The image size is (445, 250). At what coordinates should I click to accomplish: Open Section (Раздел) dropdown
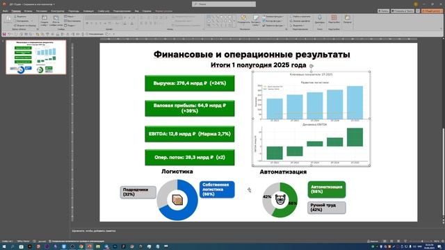click(x=70, y=25)
